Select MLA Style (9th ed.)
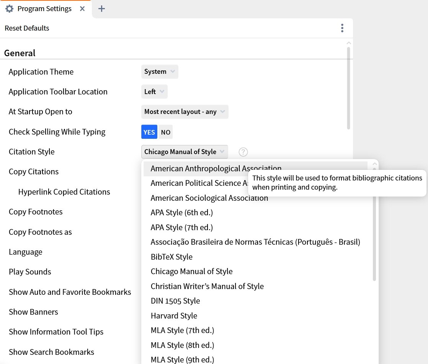The height and width of the screenshot is (364, 428). point(182,359)
